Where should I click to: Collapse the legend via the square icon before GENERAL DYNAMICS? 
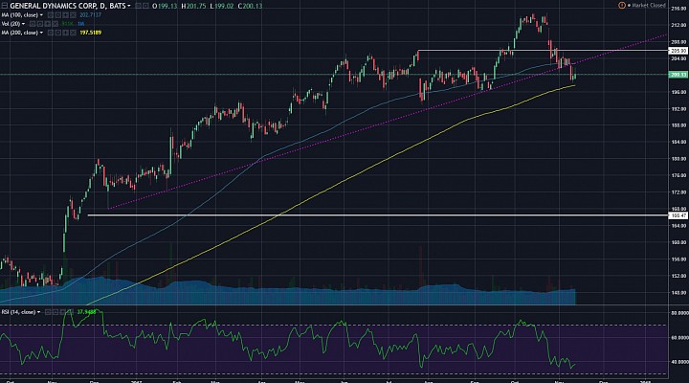(x=5, y=6)
